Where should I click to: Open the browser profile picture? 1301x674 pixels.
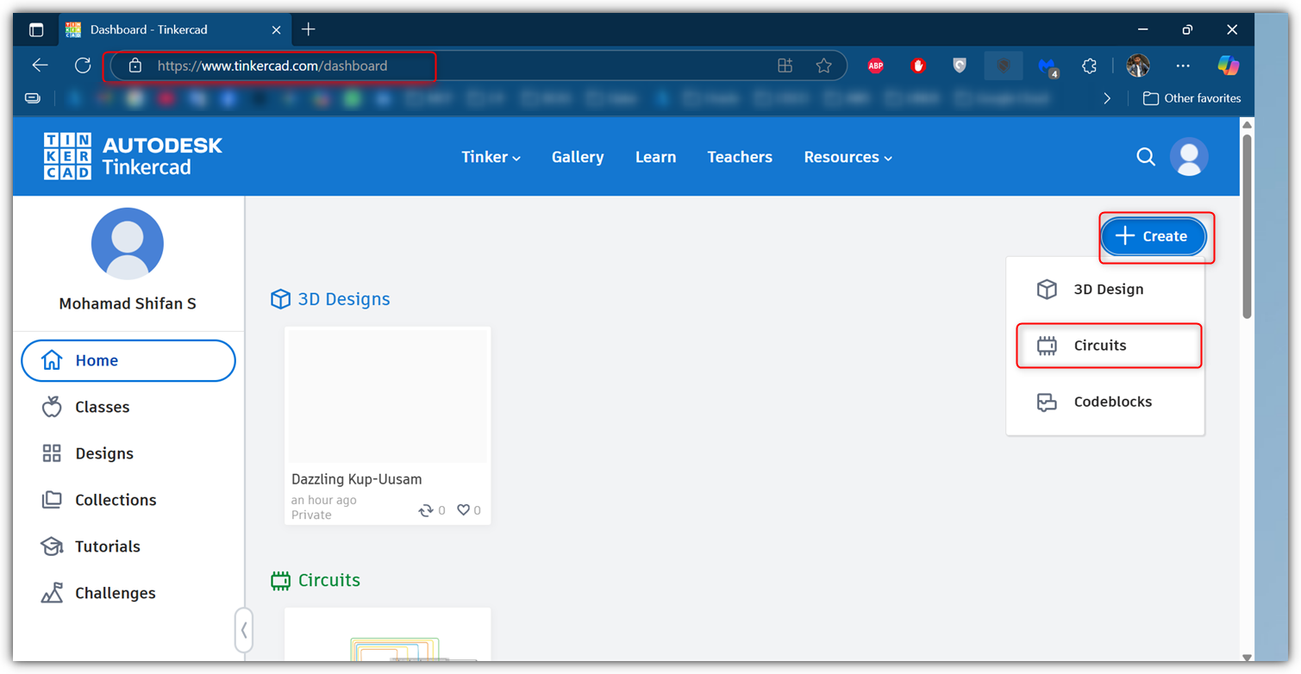tap(1138, 66)
